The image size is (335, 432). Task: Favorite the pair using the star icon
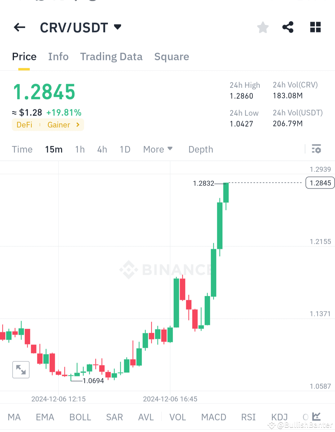(263, 27)
